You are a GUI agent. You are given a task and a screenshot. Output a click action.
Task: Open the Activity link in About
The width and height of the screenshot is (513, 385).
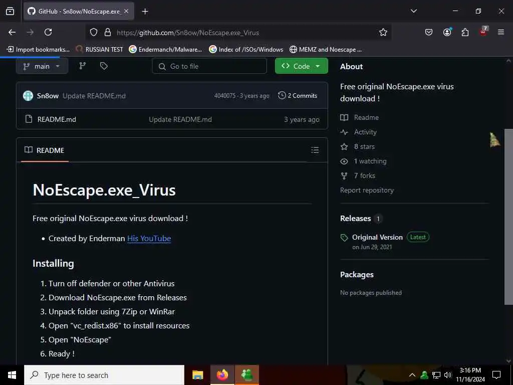[365, 132]
